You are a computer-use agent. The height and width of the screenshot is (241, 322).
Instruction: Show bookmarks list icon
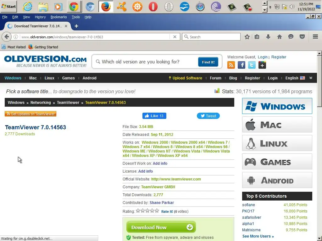point(257,37)
